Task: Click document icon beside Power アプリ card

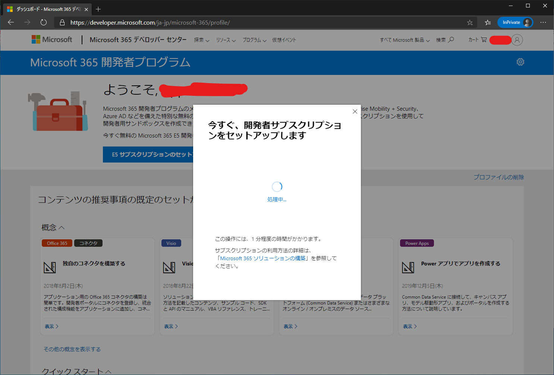Action: (x=408, y=267)
